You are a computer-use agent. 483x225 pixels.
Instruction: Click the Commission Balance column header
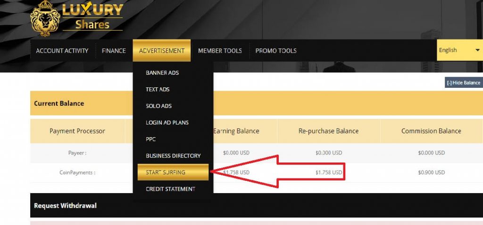[431, 131]
